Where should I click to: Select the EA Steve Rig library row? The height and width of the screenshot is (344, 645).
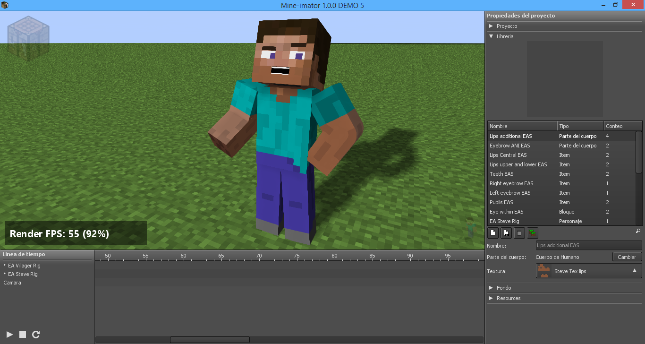coord(561,221)
